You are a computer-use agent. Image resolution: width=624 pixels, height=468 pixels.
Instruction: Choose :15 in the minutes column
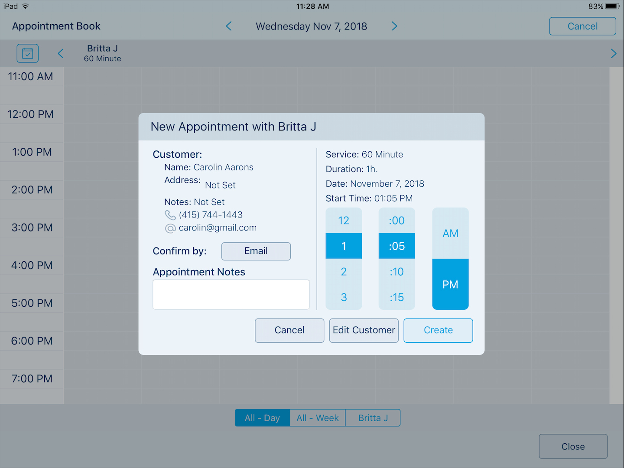396,297
